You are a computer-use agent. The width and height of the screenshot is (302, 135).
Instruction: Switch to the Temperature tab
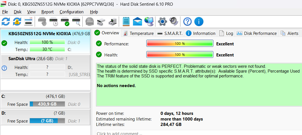[139, 33]
